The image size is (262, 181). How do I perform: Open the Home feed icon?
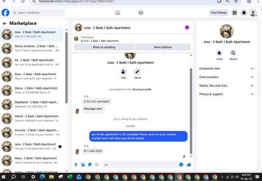coord(118,13)
